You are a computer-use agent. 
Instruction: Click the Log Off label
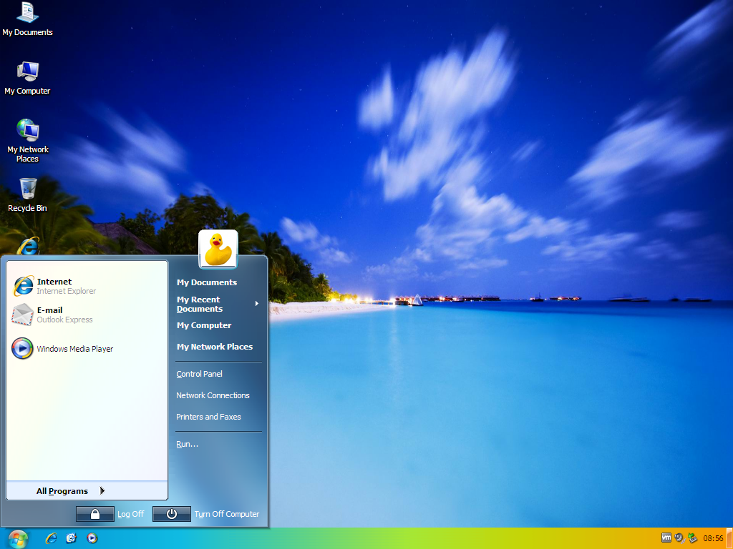(x=130, y=514)
